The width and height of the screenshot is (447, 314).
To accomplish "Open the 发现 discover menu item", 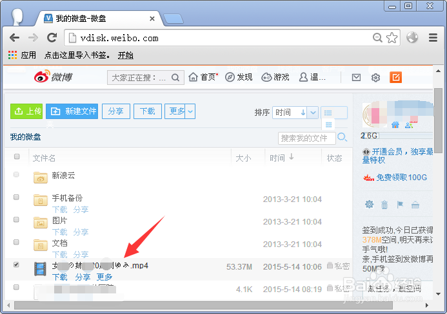I will 239,77.
